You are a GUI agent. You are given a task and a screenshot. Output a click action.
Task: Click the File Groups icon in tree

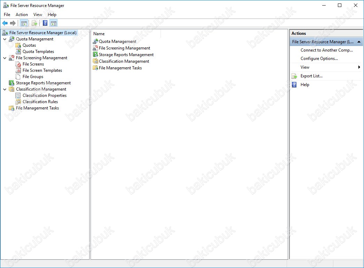(18, 77)
